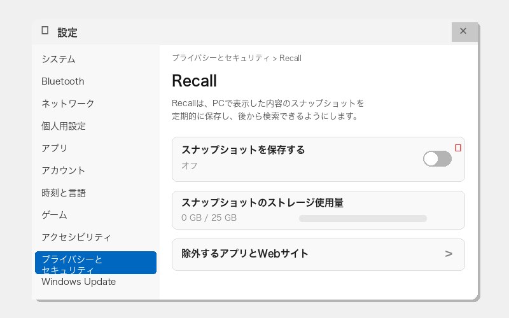Click the settings app icon beside 設定 title
Image resolution: width=509 pixels, height=318 pixels.
45,31
